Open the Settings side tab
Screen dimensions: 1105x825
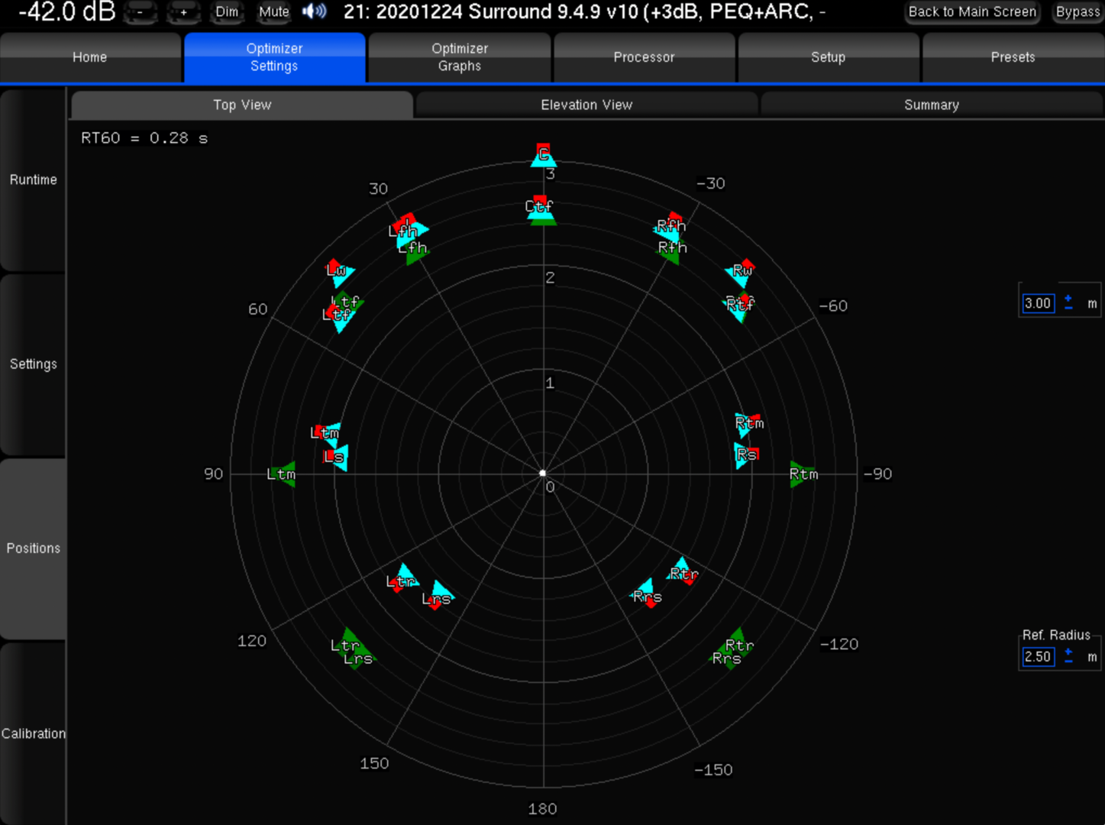(33, 364)
